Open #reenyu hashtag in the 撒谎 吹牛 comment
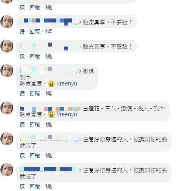 point(67,83)
